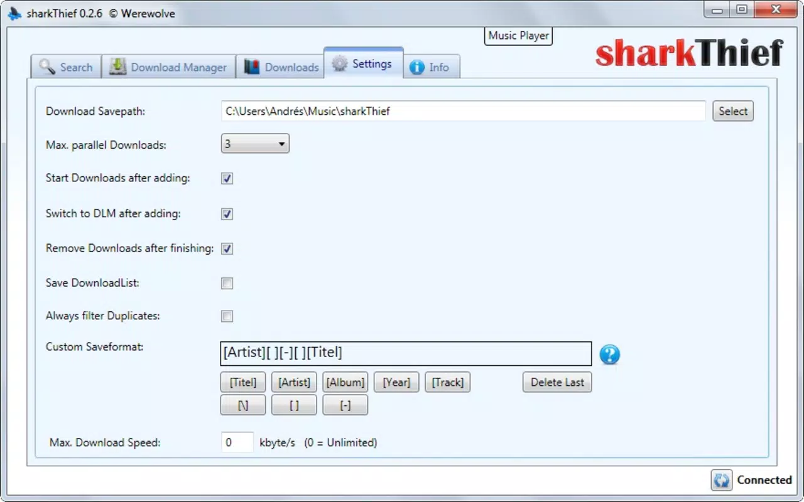Image resolution: width=804 pixels, height=502 pixels.
Task: Click the sharkThief shark icon in title bar
Action: (x=14, y=13)
